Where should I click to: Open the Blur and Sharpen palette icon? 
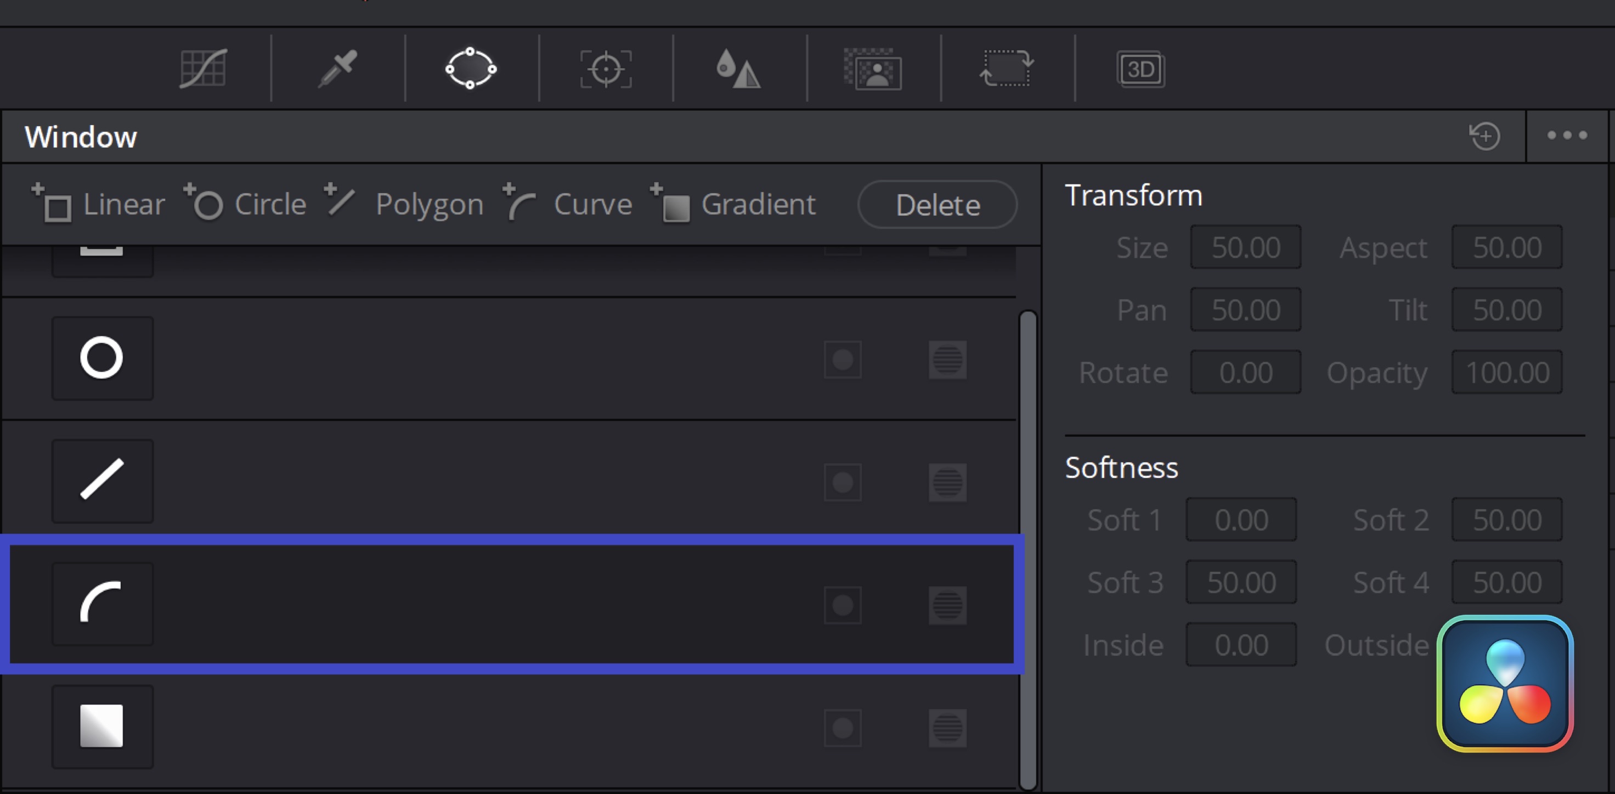pyautogui.click(x=738, y=69)
